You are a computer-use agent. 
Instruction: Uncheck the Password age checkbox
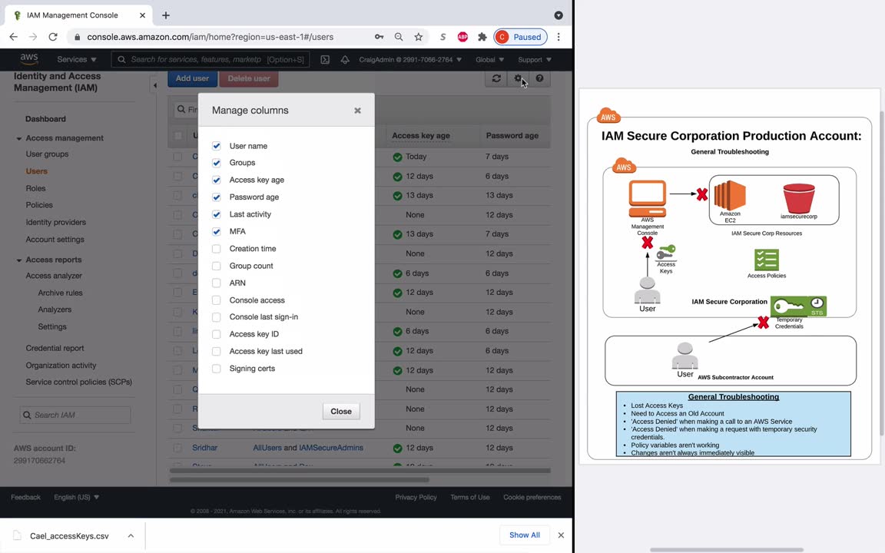click(x=216, y=197)
